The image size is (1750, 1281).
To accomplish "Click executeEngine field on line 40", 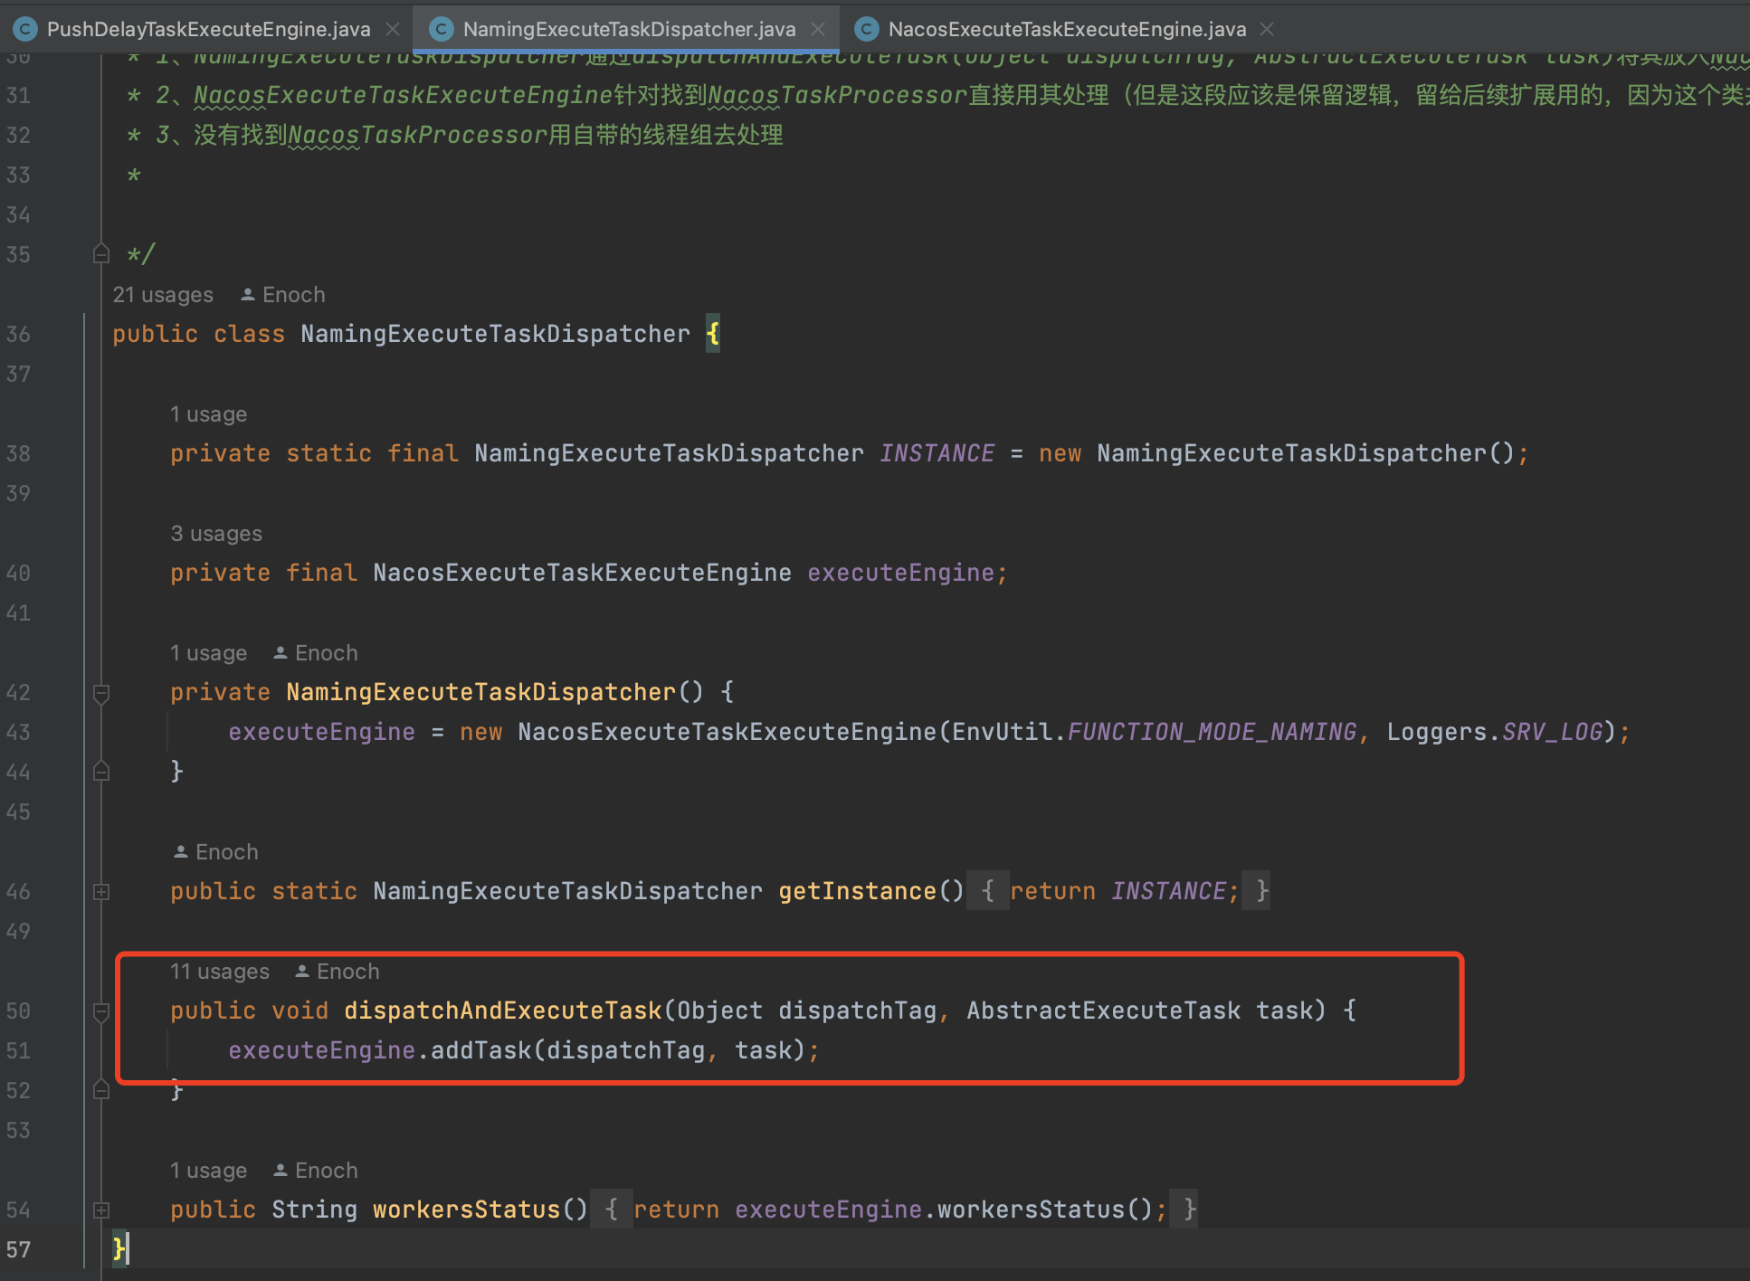I will click(x=900, y=573).
